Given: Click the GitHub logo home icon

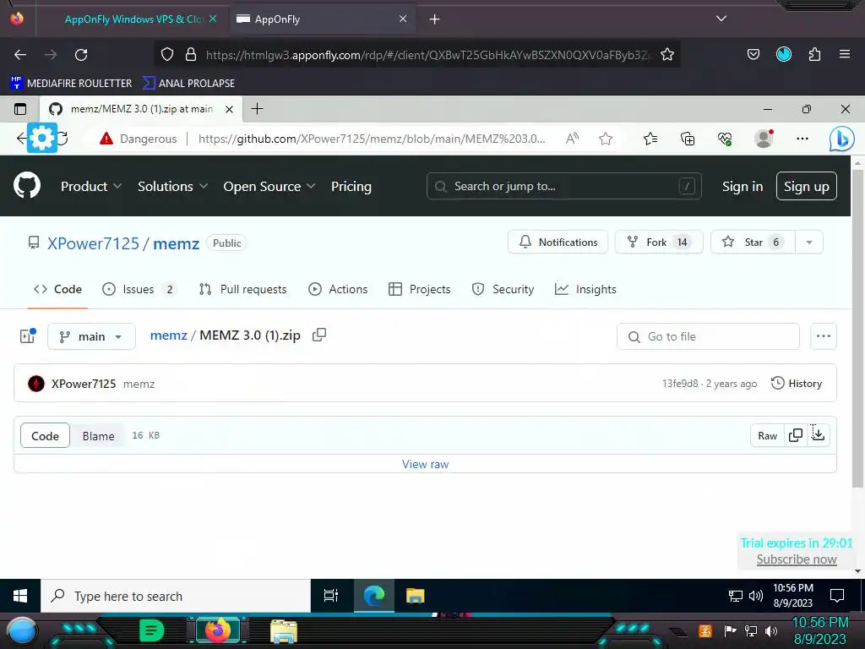Looking at the screenshot, I should pos(27,185).
